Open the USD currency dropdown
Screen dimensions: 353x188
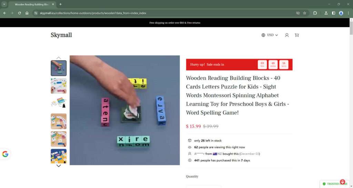[x=270, y=35]
